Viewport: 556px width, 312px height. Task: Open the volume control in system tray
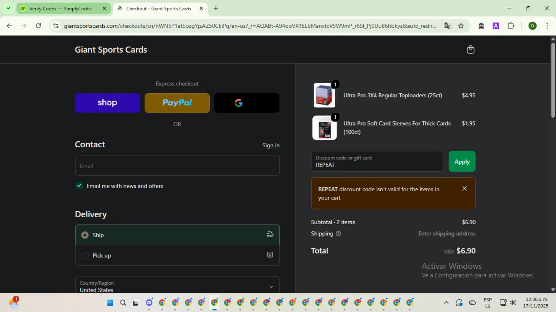tap(513, 303)
